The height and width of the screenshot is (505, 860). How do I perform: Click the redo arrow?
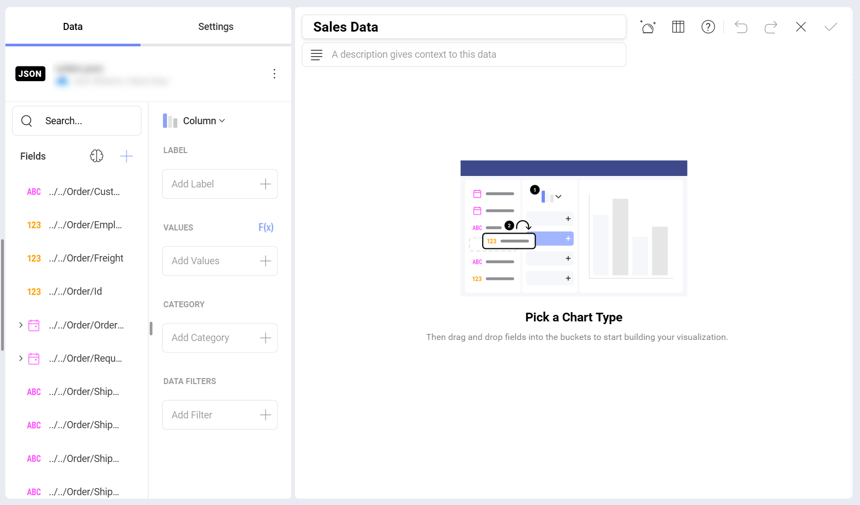click(771, 27)
